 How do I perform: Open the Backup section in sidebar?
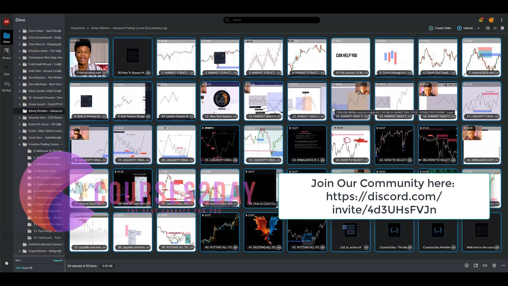[7, 86]
